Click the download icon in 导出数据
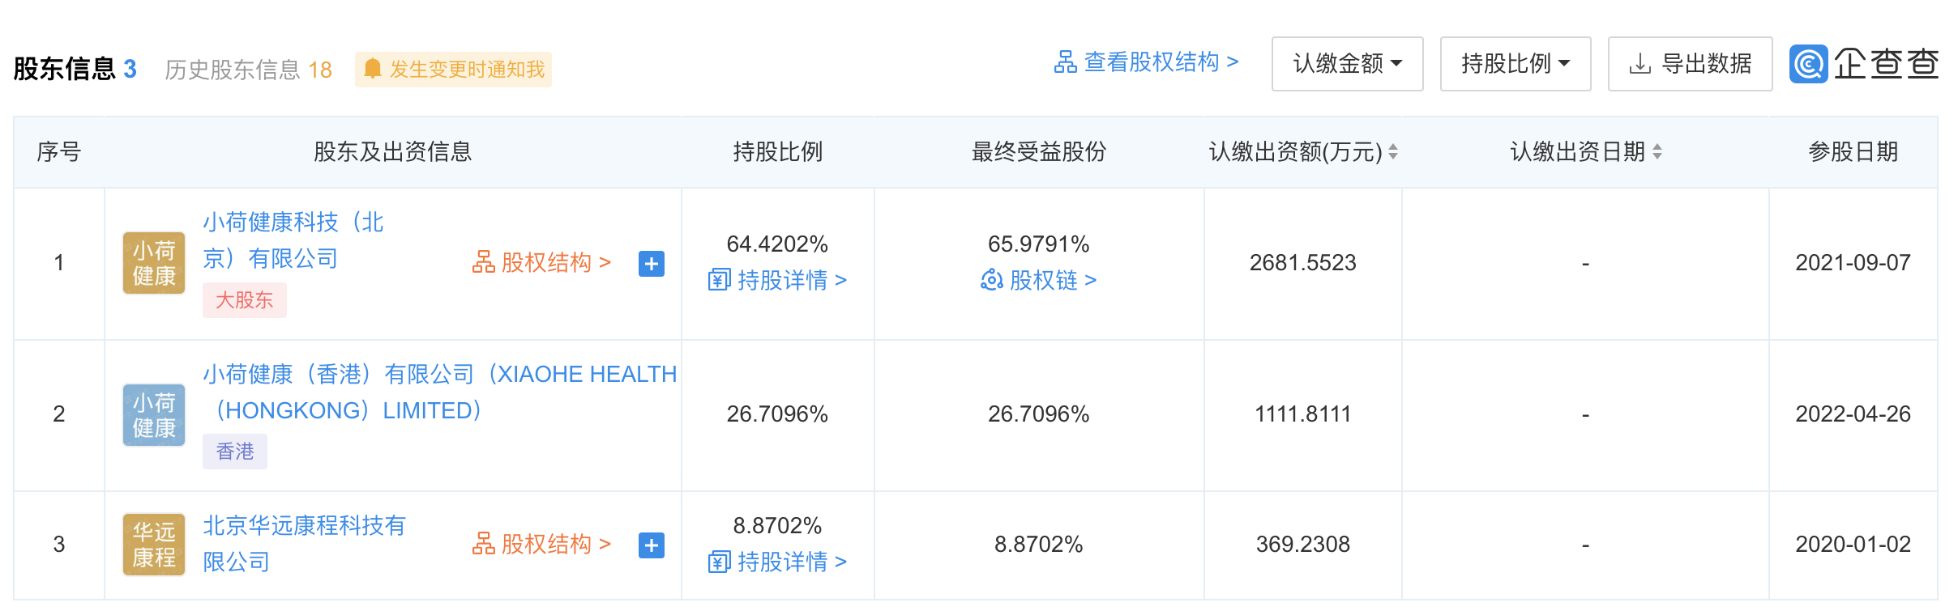This screenshot has width=1958, height=615. [x=1640, y=64]
